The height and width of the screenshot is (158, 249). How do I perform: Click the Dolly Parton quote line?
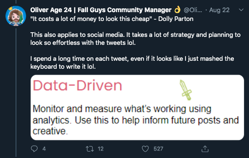pyautogui.click(x=112, y=19)
